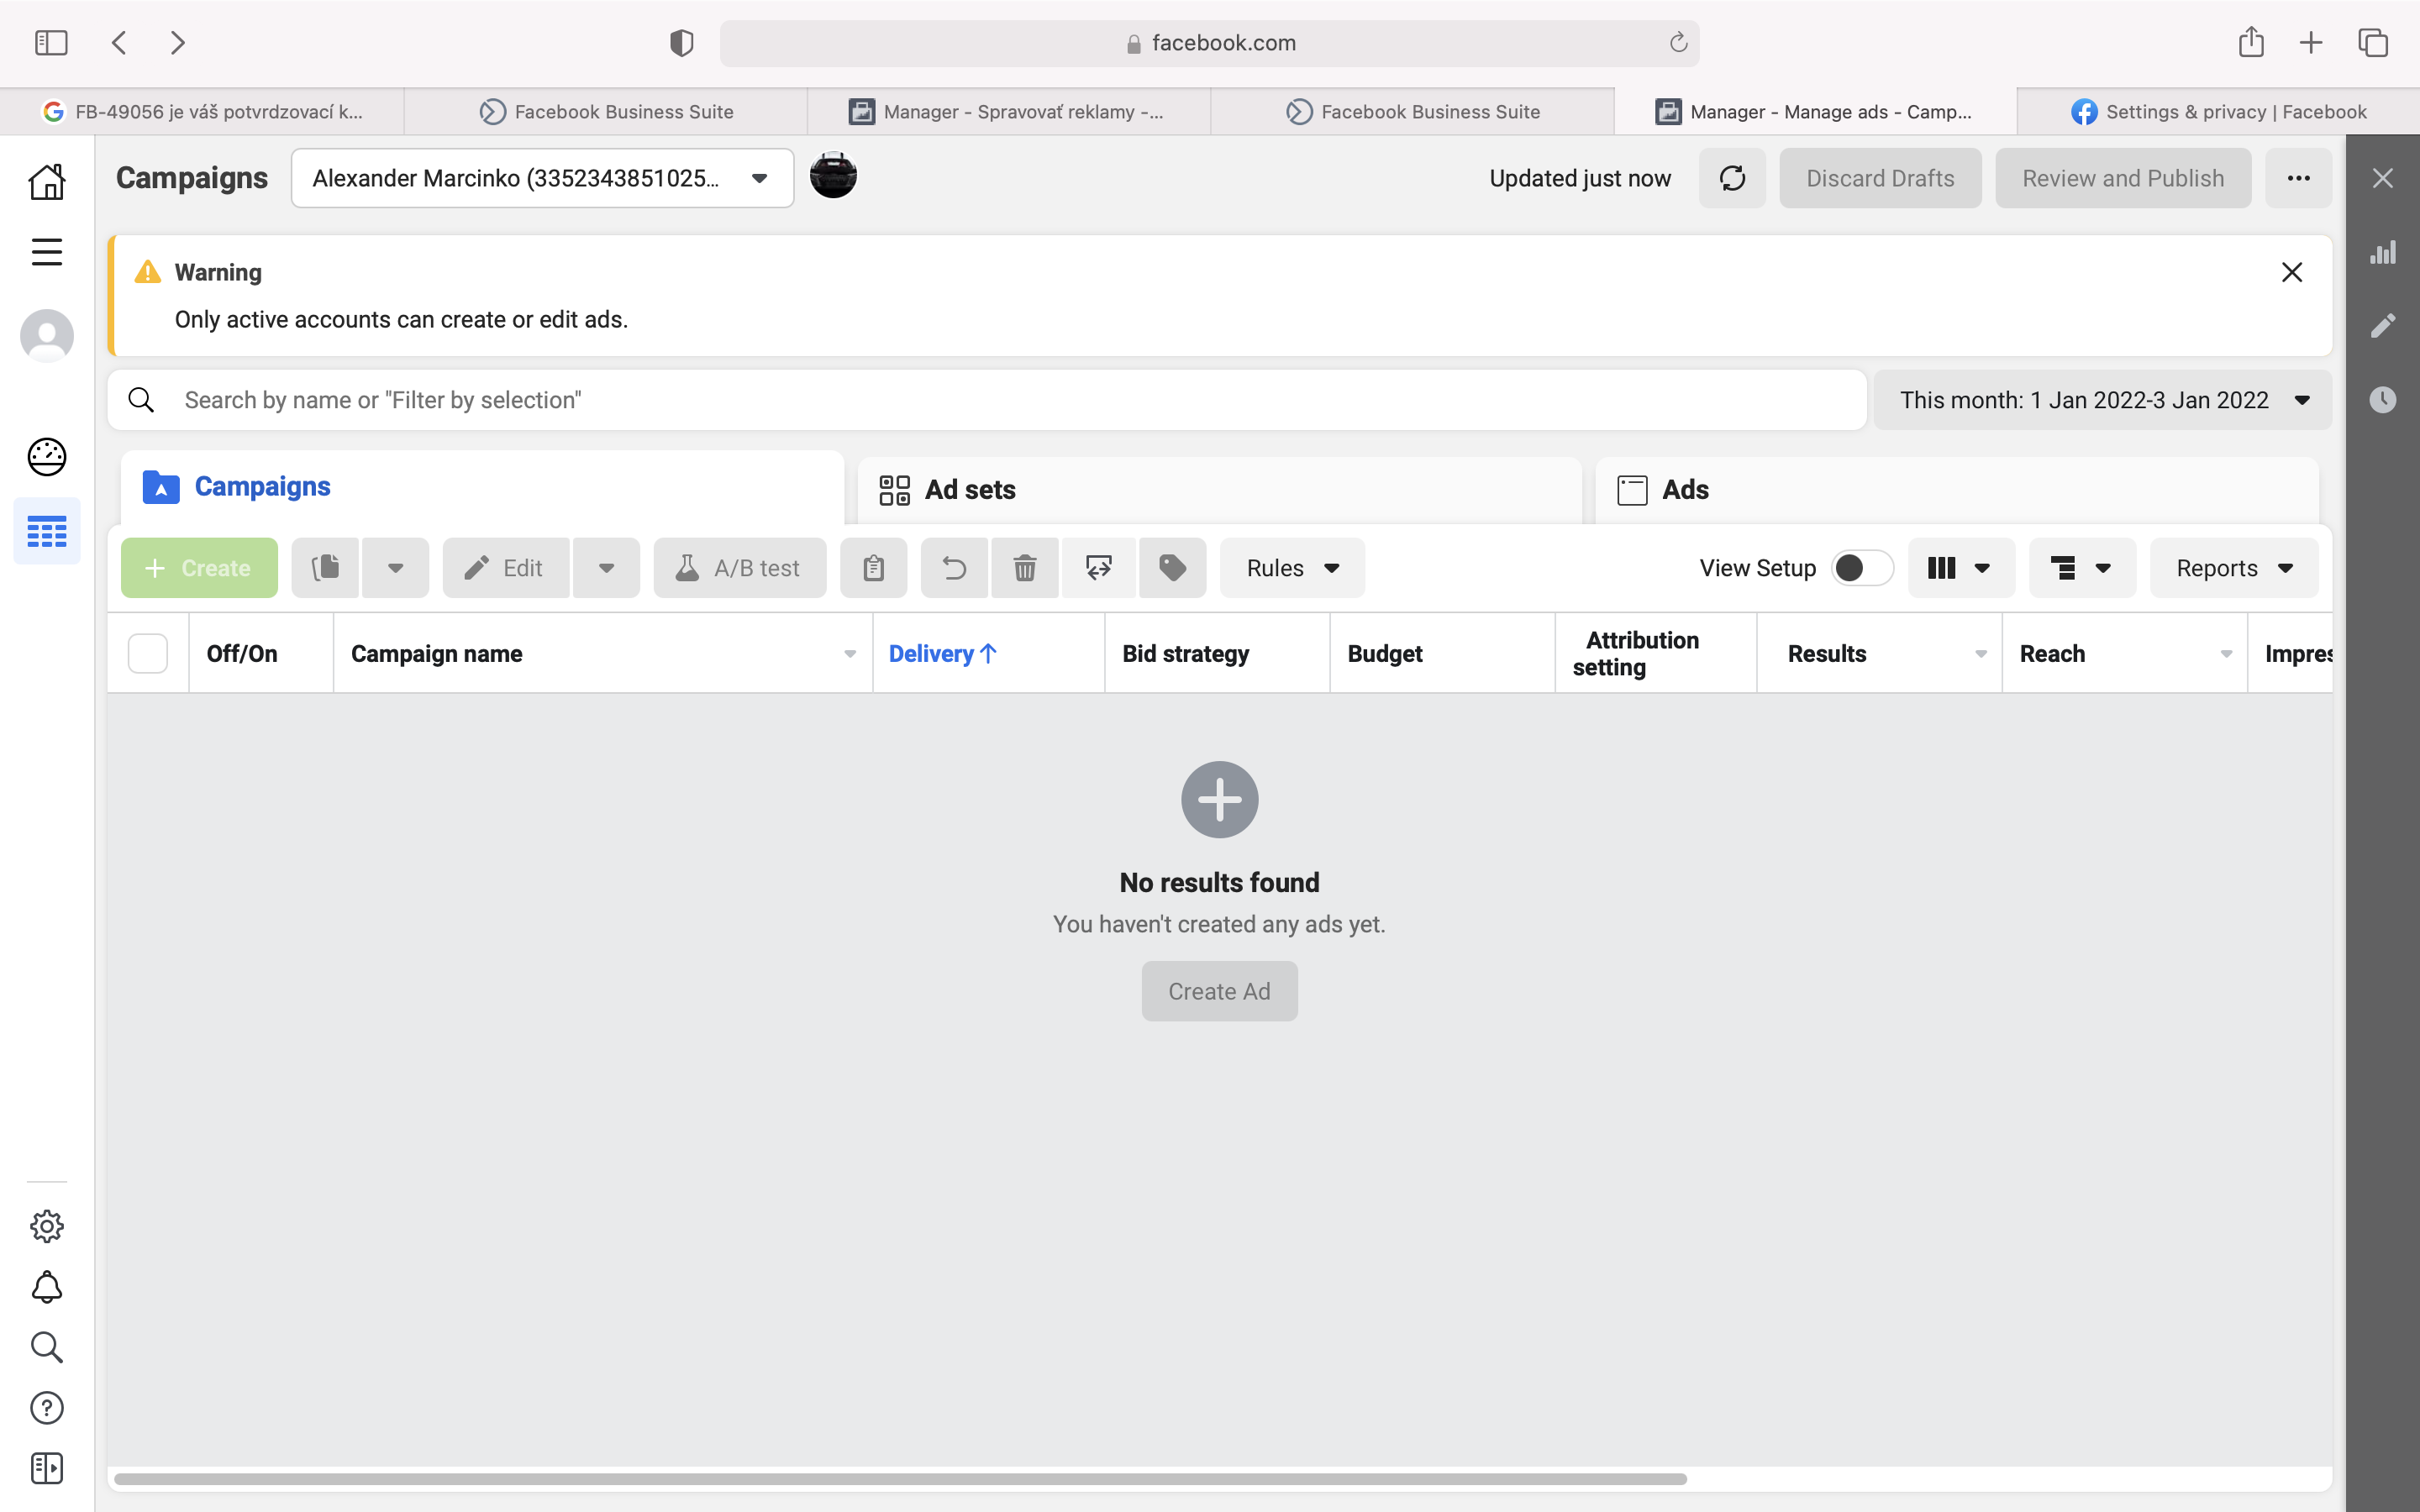Click the Search magnifier in left sidebar
Image resolution: width=2420 pixels, height=1512 pixels.
pos(47,1347)
